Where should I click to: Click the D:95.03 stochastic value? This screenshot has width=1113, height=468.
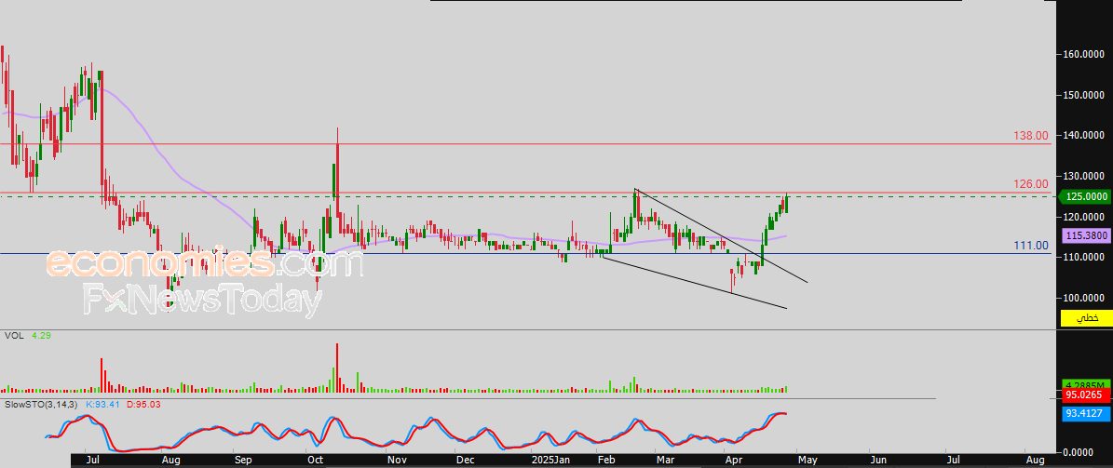(x=143, y=404)
